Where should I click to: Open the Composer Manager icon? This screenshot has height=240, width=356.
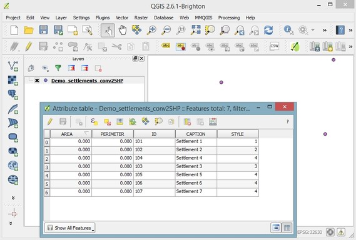coord(88,30)
